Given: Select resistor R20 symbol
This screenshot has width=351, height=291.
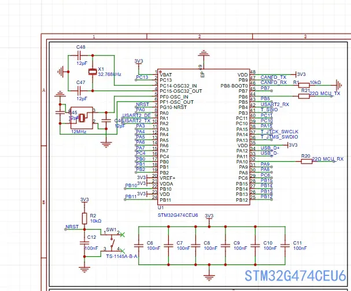Looking at the screenshot, I should (306, 161).
